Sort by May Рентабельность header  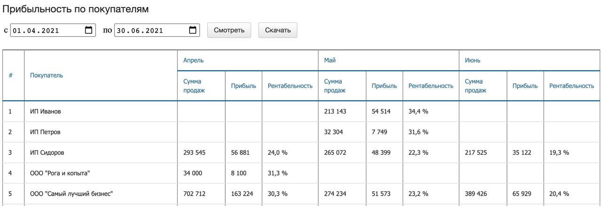(431, 86)
